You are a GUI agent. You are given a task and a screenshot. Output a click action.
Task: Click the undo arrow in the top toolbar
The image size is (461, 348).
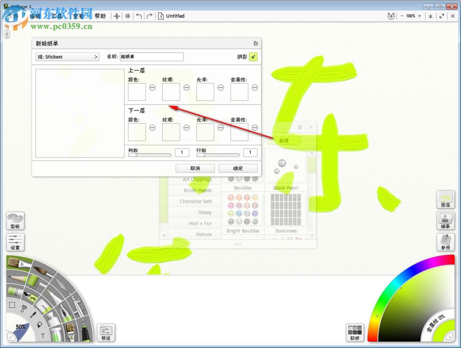(138, 16)
